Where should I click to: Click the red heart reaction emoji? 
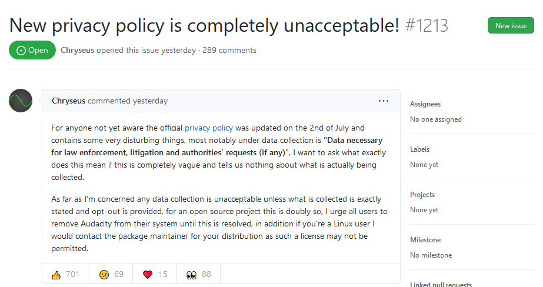coord(148,275)
